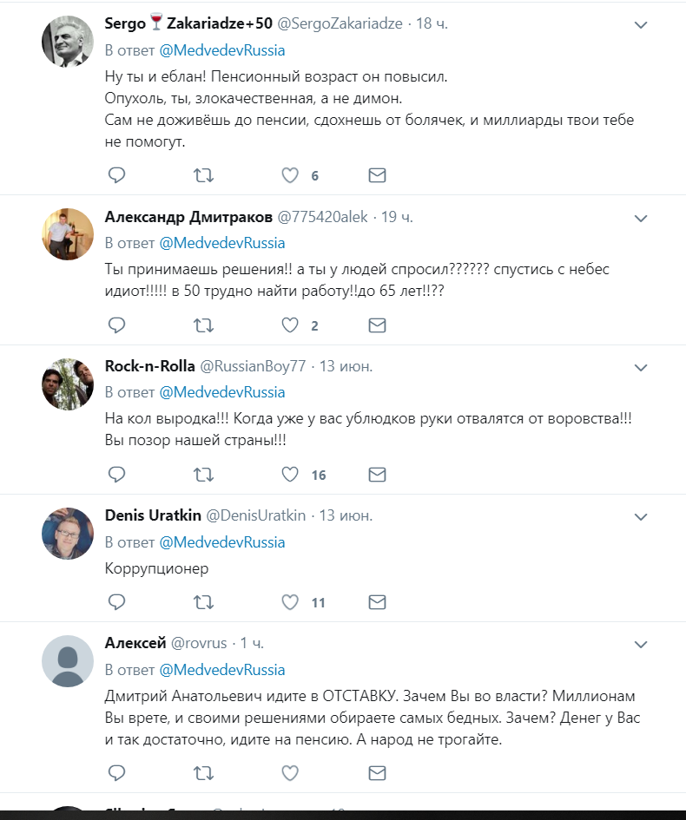Open the @MedvedevRussia mention in Denis Uratkin's reply
The image size is (686, 820).
222,542
